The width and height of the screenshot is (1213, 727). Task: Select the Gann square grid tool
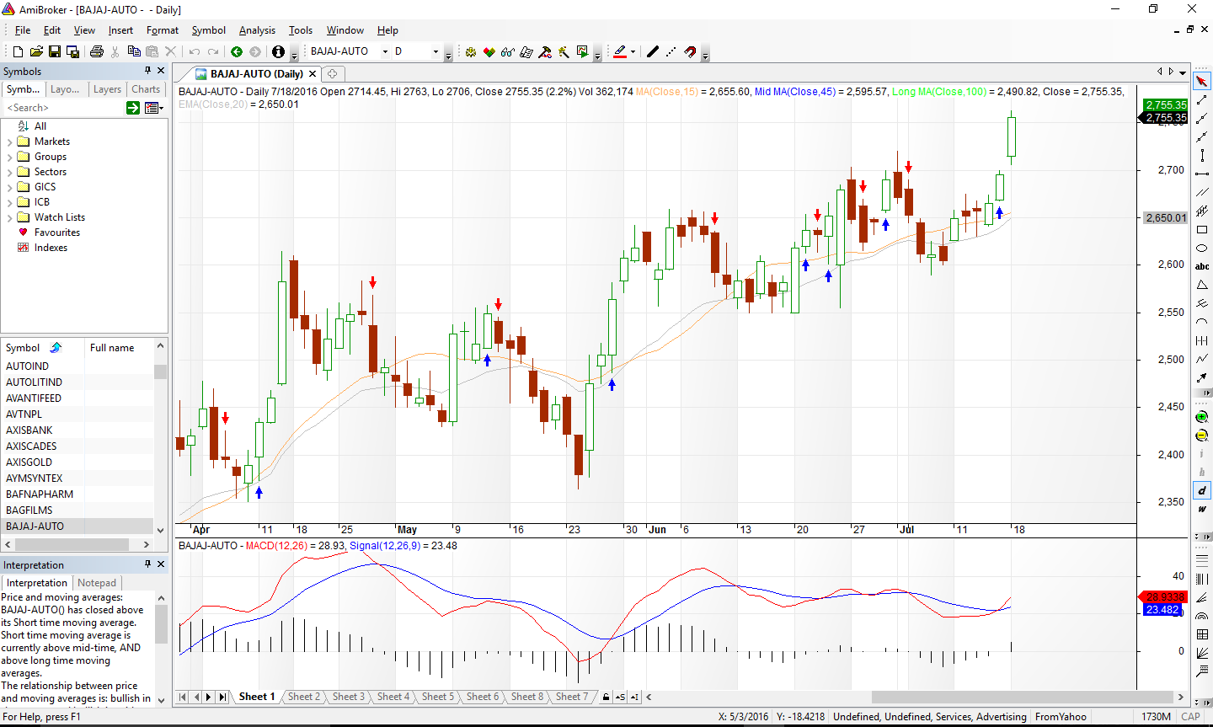click(1202, 634)
